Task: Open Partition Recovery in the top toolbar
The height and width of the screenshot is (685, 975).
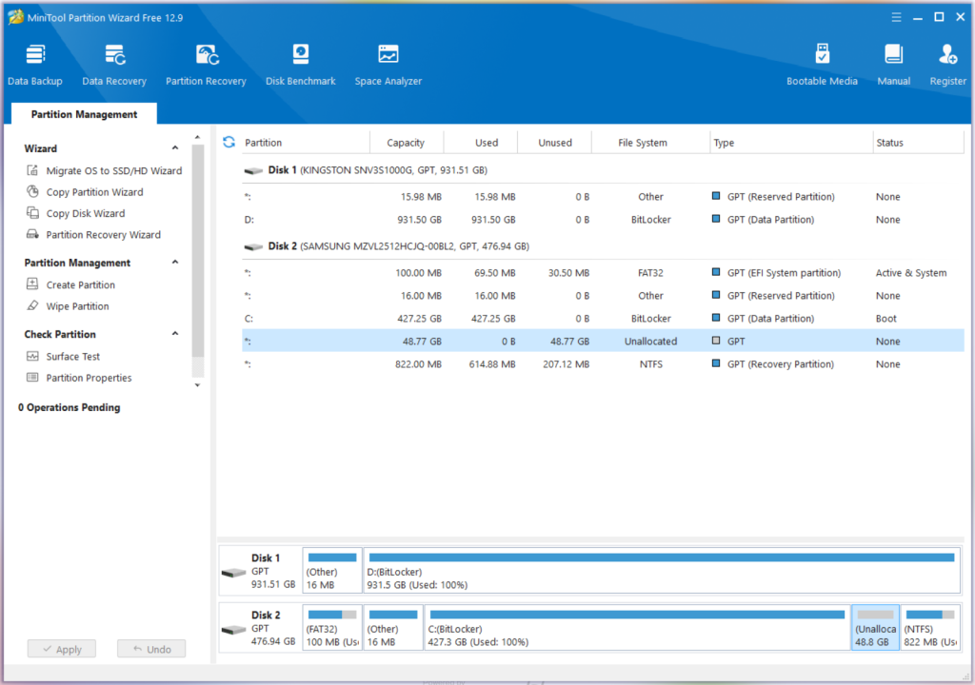Action: click(206, 64)
